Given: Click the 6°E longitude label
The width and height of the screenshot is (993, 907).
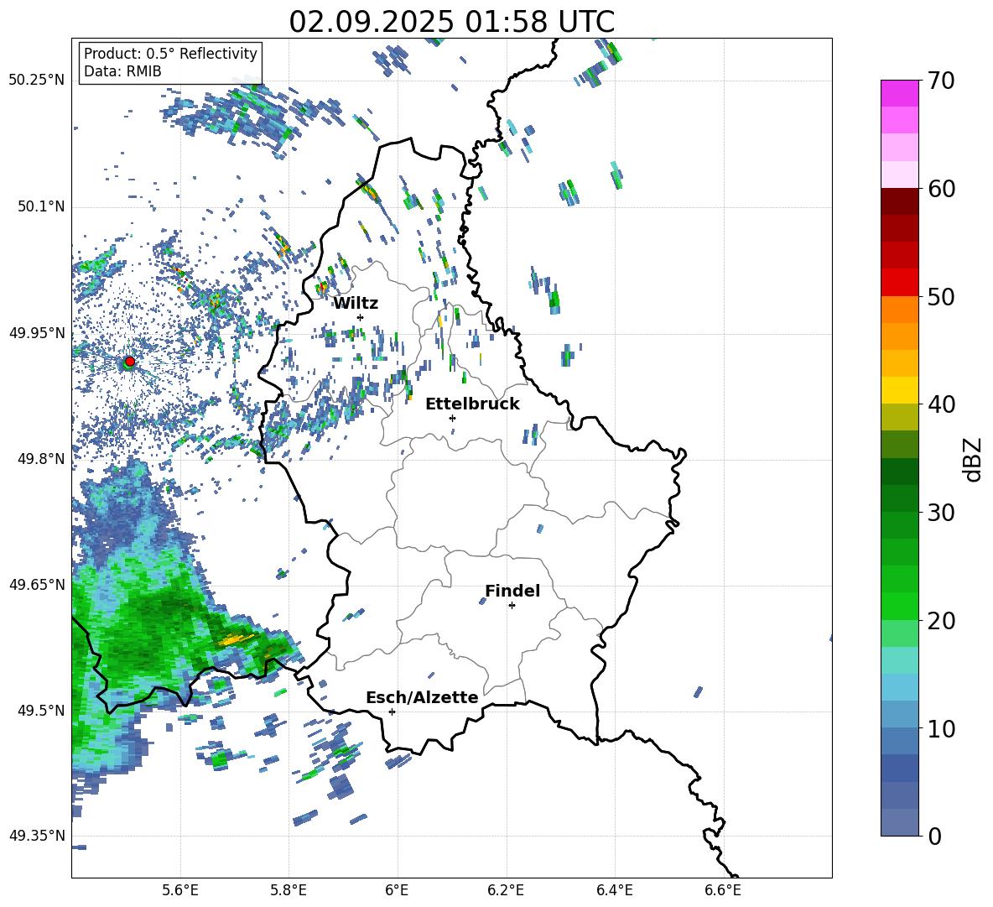Looking at the screenshot, I should tap(397, 890).
